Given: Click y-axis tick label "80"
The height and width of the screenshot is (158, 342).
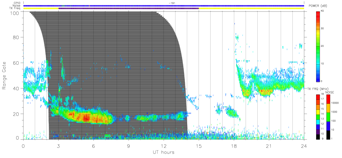Looking at the screenshot, I should tap(16, 37).
